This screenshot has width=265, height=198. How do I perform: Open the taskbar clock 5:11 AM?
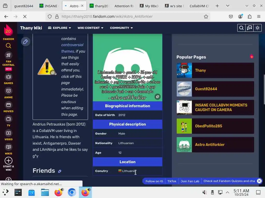(241, 192)
